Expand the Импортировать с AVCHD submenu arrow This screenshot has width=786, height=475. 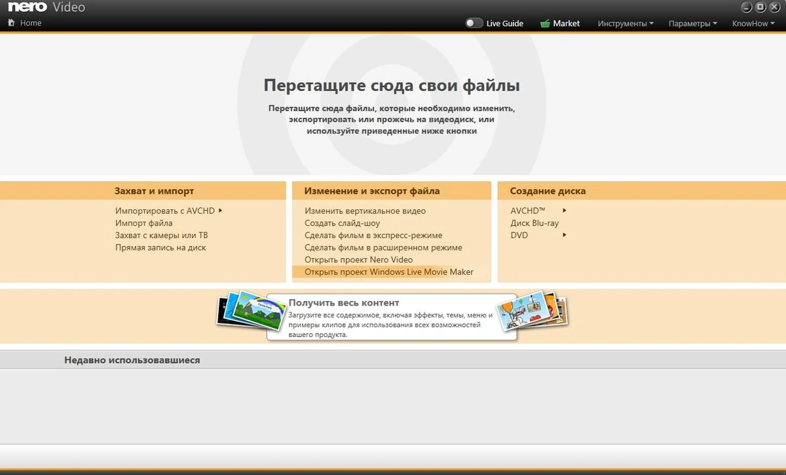click(221, 211)
